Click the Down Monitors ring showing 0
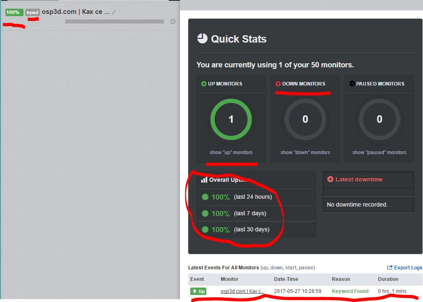The image size is (423, 302). coord(305,119)
